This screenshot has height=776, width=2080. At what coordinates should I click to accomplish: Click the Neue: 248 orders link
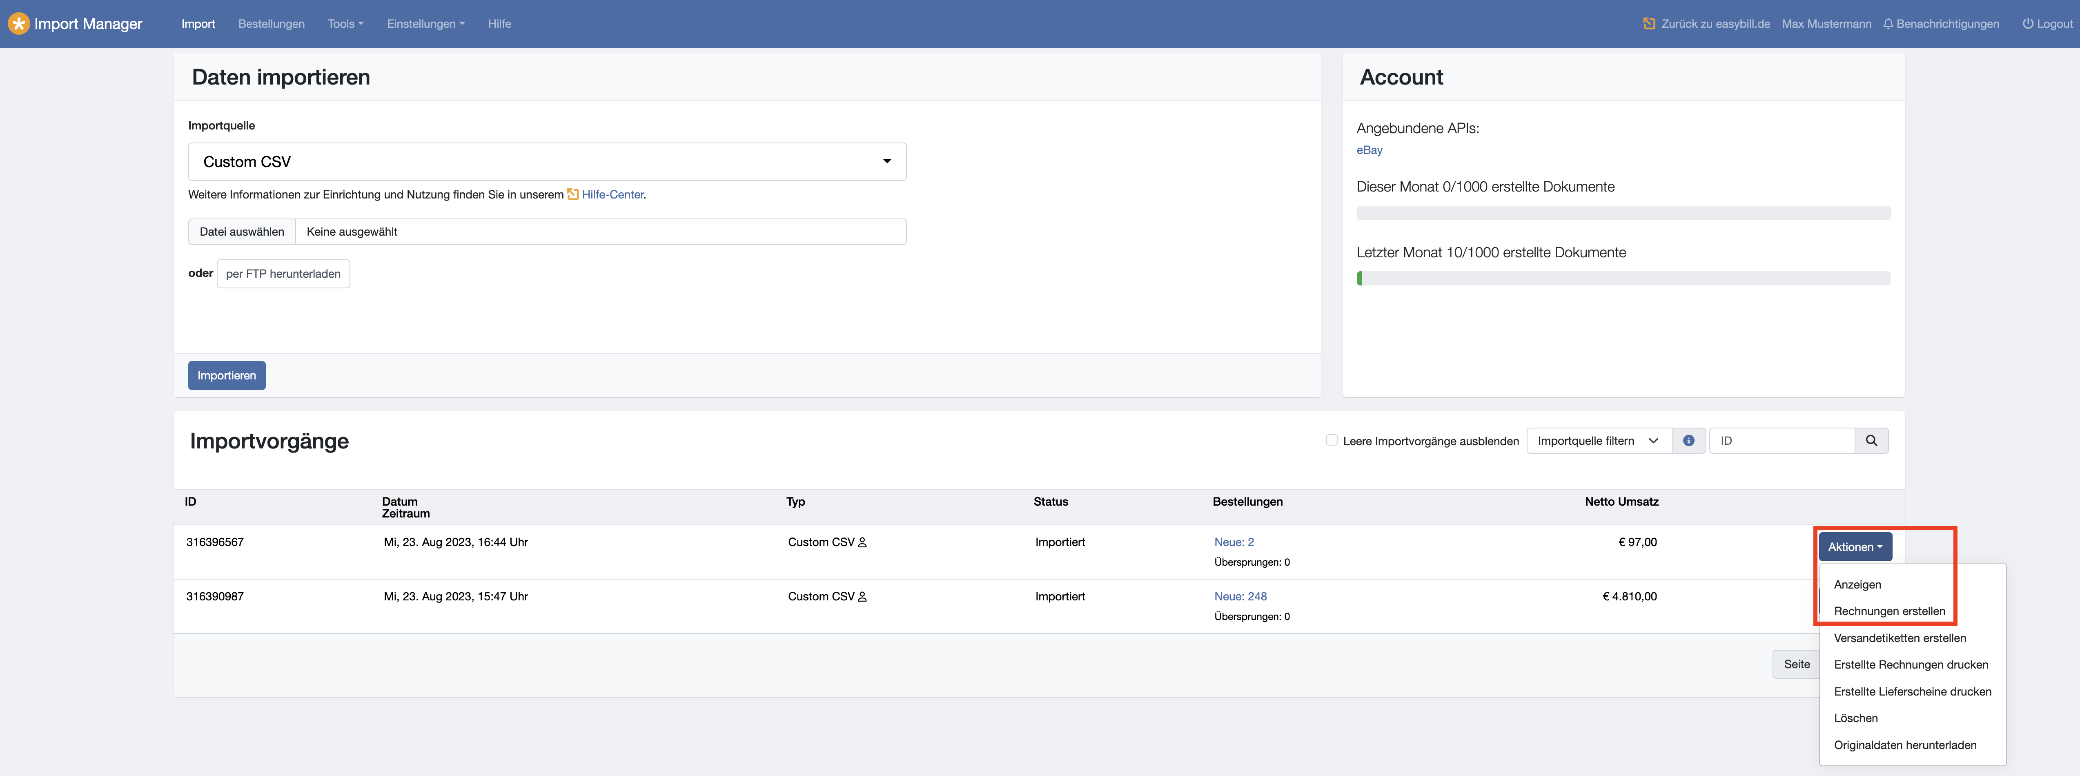pos(1240,597)
